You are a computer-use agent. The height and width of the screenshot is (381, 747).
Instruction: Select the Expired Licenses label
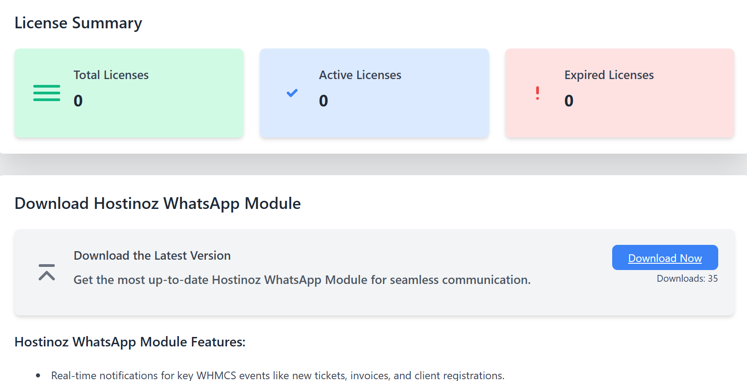coord(609,75)
